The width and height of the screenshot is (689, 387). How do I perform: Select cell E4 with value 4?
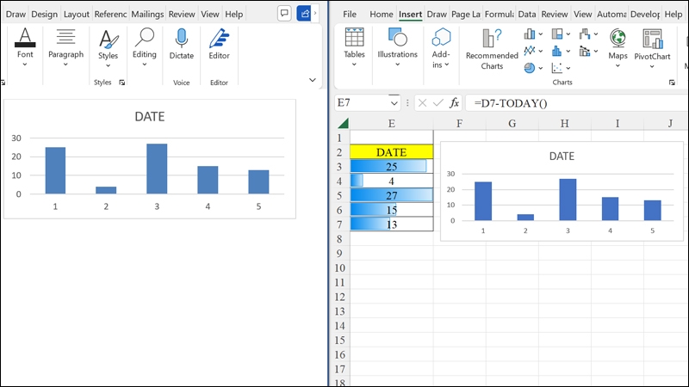coord(392,181)
